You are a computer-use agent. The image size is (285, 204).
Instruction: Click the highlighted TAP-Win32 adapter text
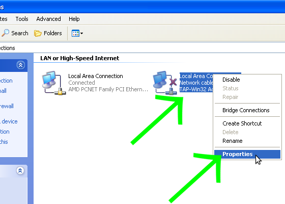click(196, 89)
